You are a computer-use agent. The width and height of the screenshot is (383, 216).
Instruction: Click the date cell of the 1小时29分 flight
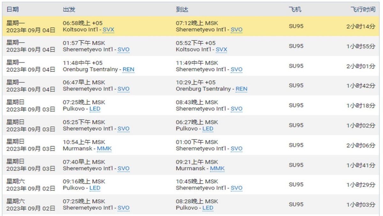tap(31, 185)
